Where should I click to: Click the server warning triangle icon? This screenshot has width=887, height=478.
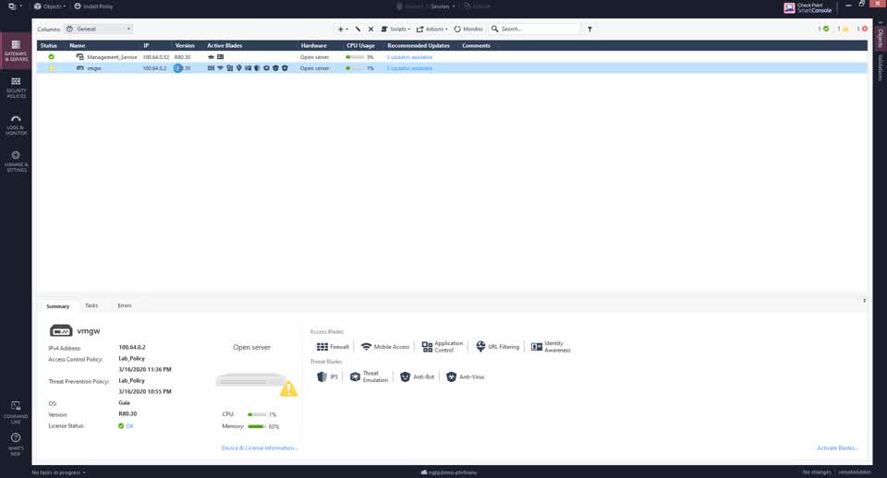point(288,388)
